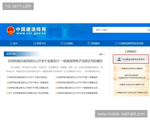Open the 注册建造师管理信息系统 quick service banner
This screenshot has width=150, height=120.
[131, 59]
